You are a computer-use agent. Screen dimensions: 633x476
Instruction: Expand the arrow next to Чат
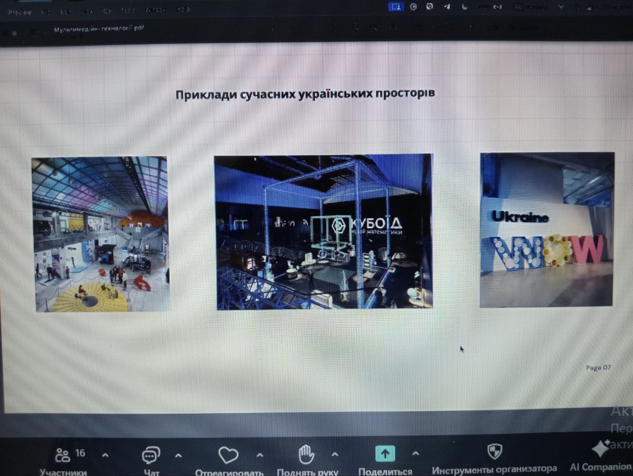[x=178, y=455]
